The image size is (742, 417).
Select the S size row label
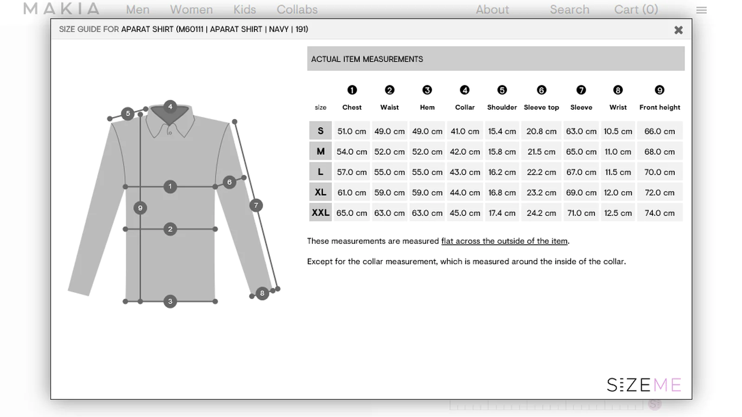320,131
